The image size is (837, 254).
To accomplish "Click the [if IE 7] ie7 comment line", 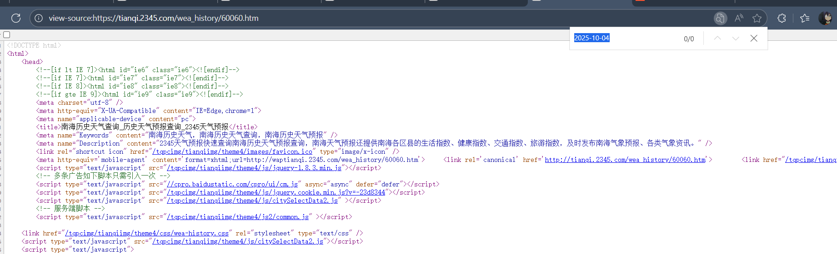I will pos(132,78).
